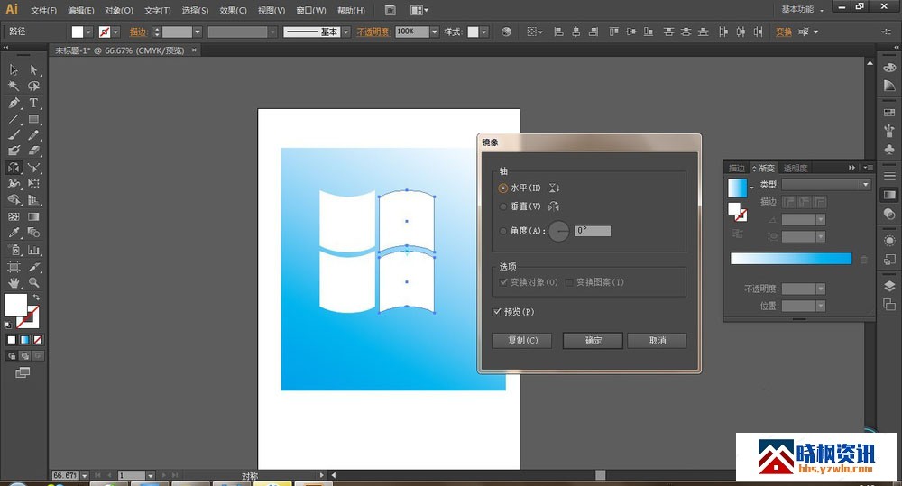Select the Lasso tool
The width and height of the screenshot is (902, 486).
click(x=33, y=87)
